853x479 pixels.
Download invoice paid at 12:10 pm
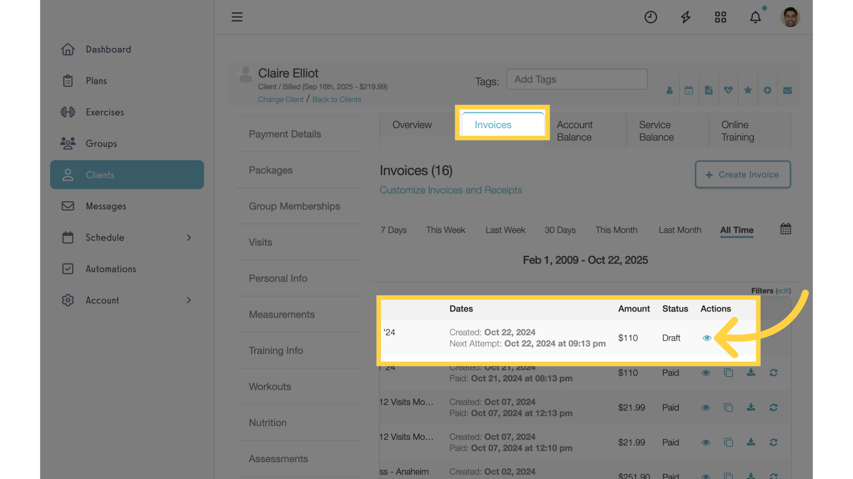click(x=751, y=442)
